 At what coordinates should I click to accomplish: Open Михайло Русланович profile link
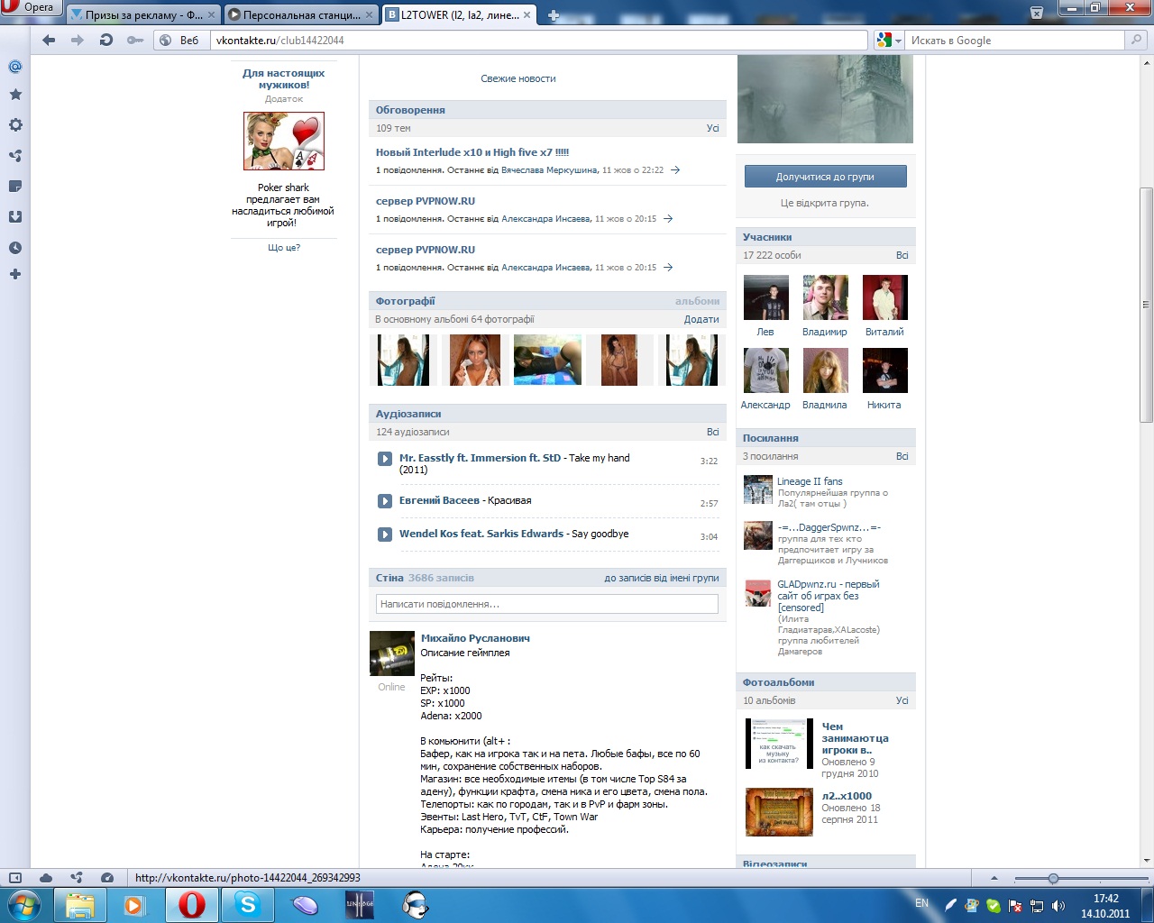[x=475, y=638]
